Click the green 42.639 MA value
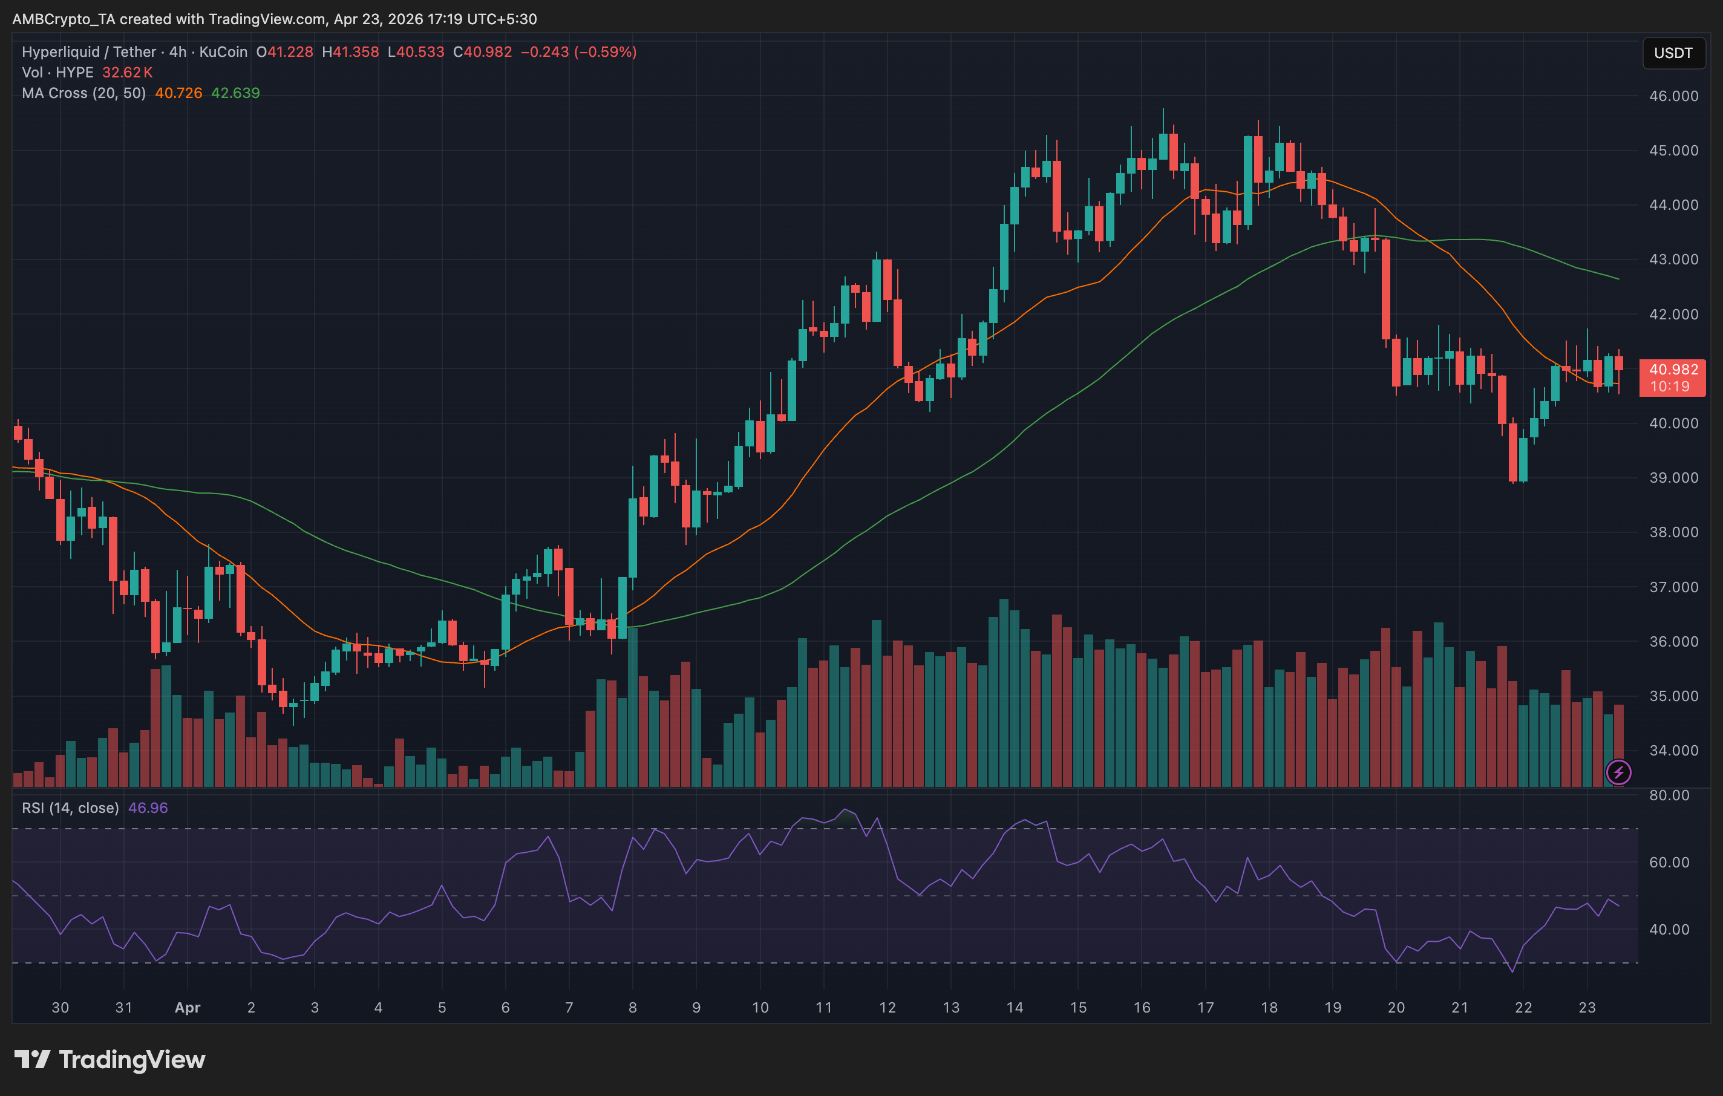The width and height of the screenshot is (1723, 1096). click(235, 93)
